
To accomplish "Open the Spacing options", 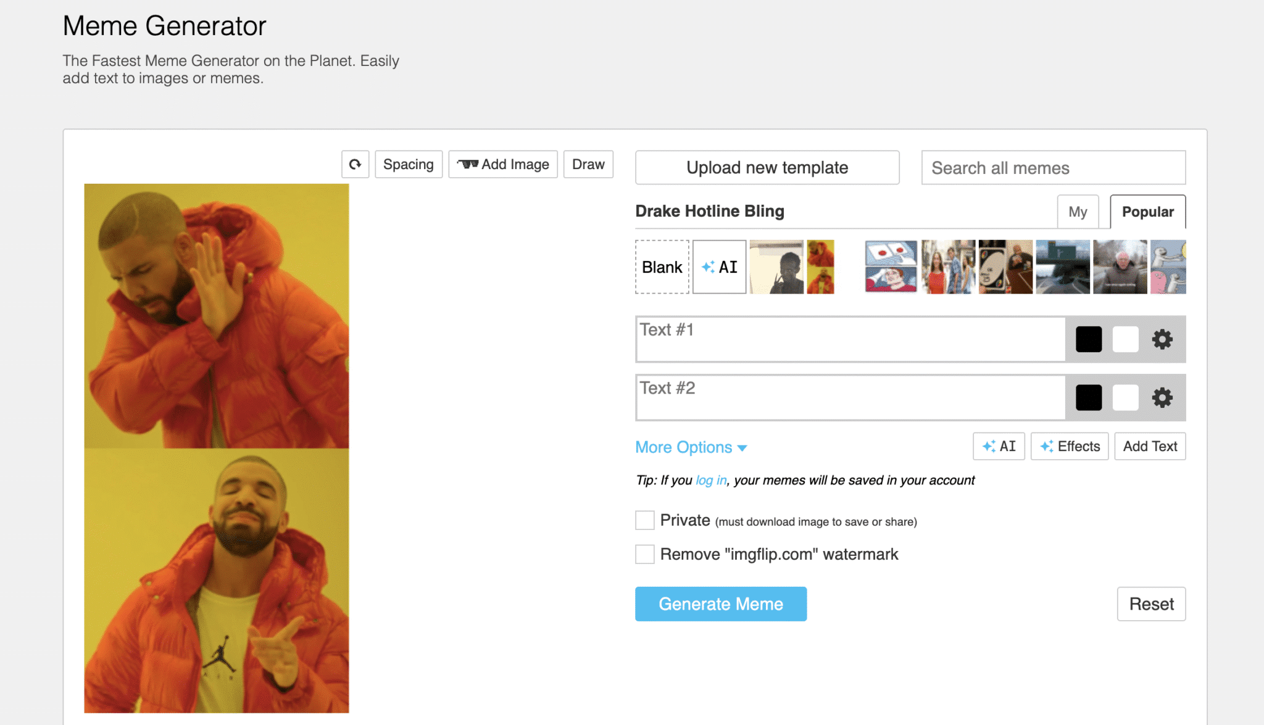I will pos(408,164).
